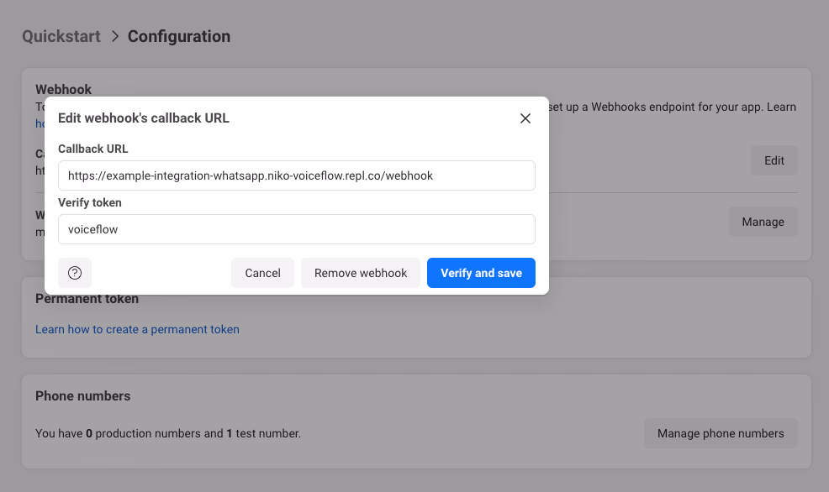
Task: Focus the Callback URL input field
Action: (296, 175)
